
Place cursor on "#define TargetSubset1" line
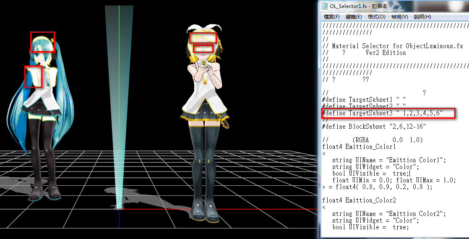(x=364, y=100)
